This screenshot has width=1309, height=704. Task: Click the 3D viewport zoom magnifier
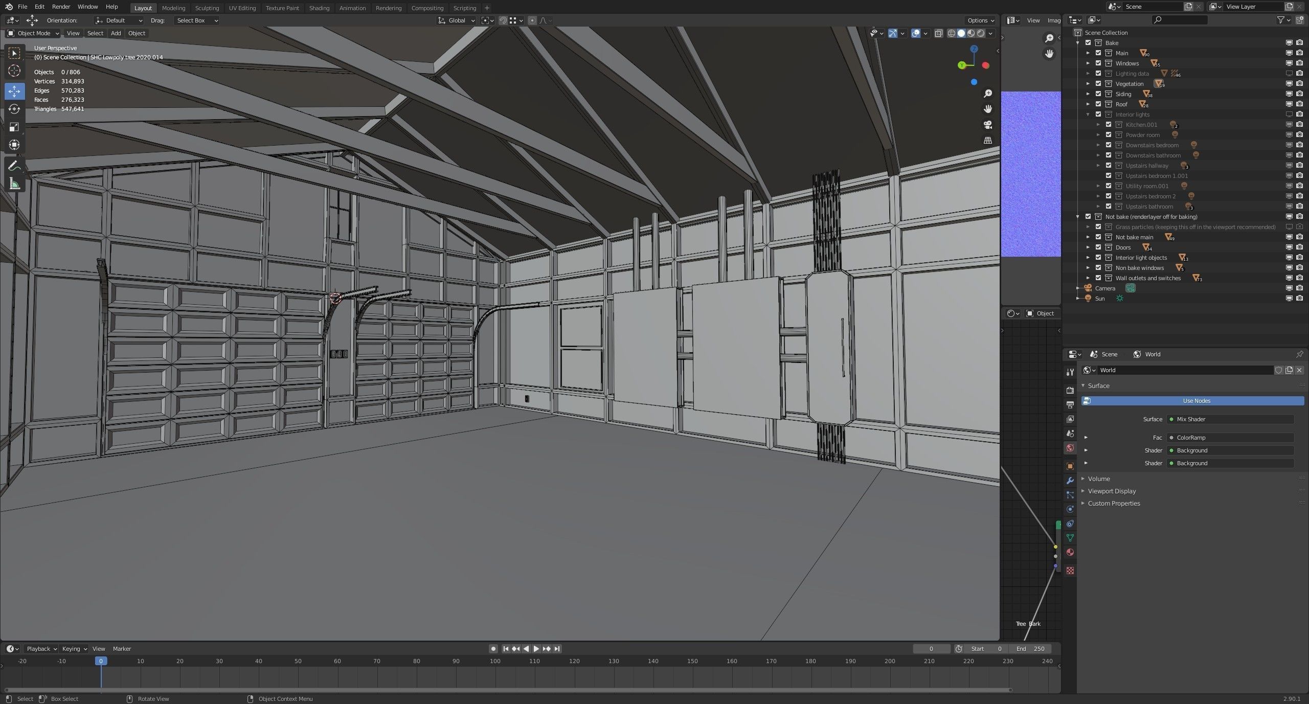pyautogui.click(x=988, y=94)
